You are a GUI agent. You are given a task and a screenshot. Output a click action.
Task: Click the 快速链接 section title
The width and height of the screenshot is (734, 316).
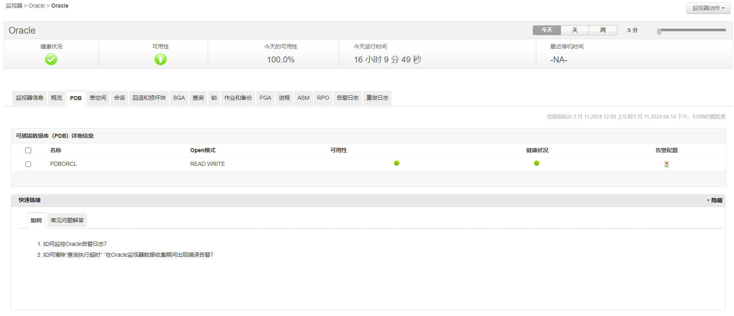tap(30, 200)
